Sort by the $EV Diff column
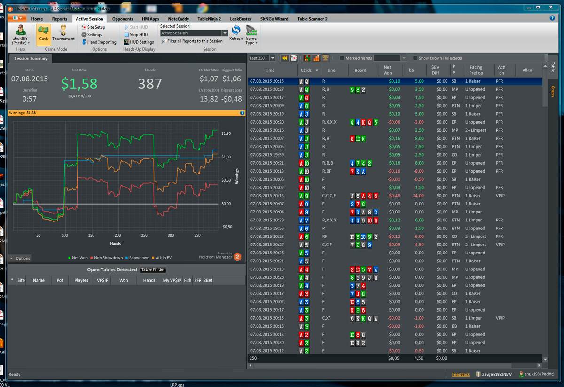This screenshot has height=387, width=564. 436,70
